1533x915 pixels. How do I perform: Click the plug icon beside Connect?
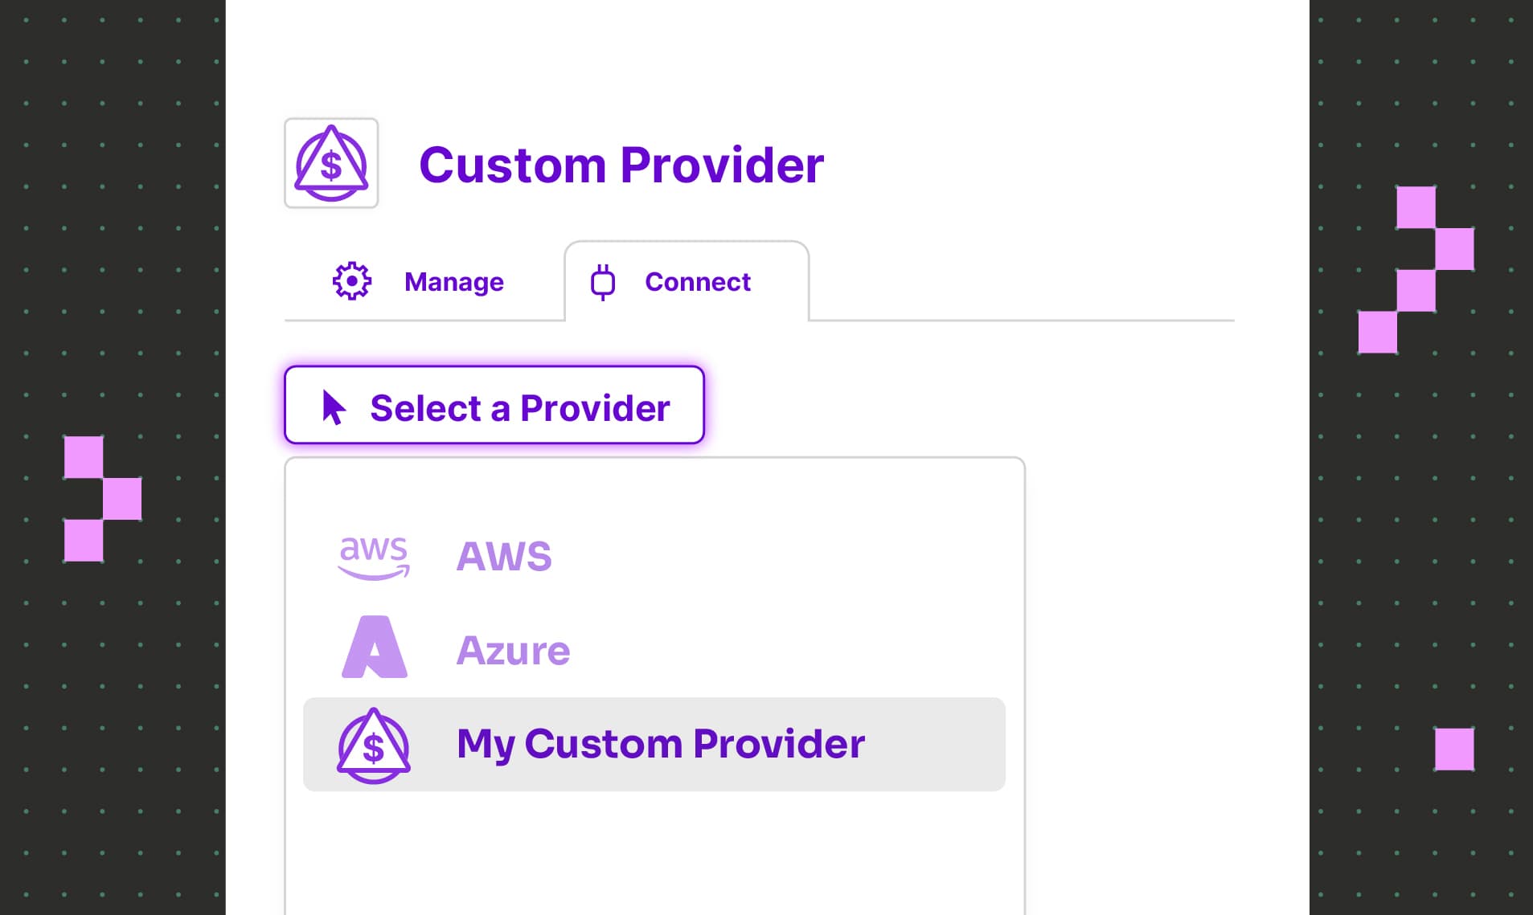tap(601, 281)
